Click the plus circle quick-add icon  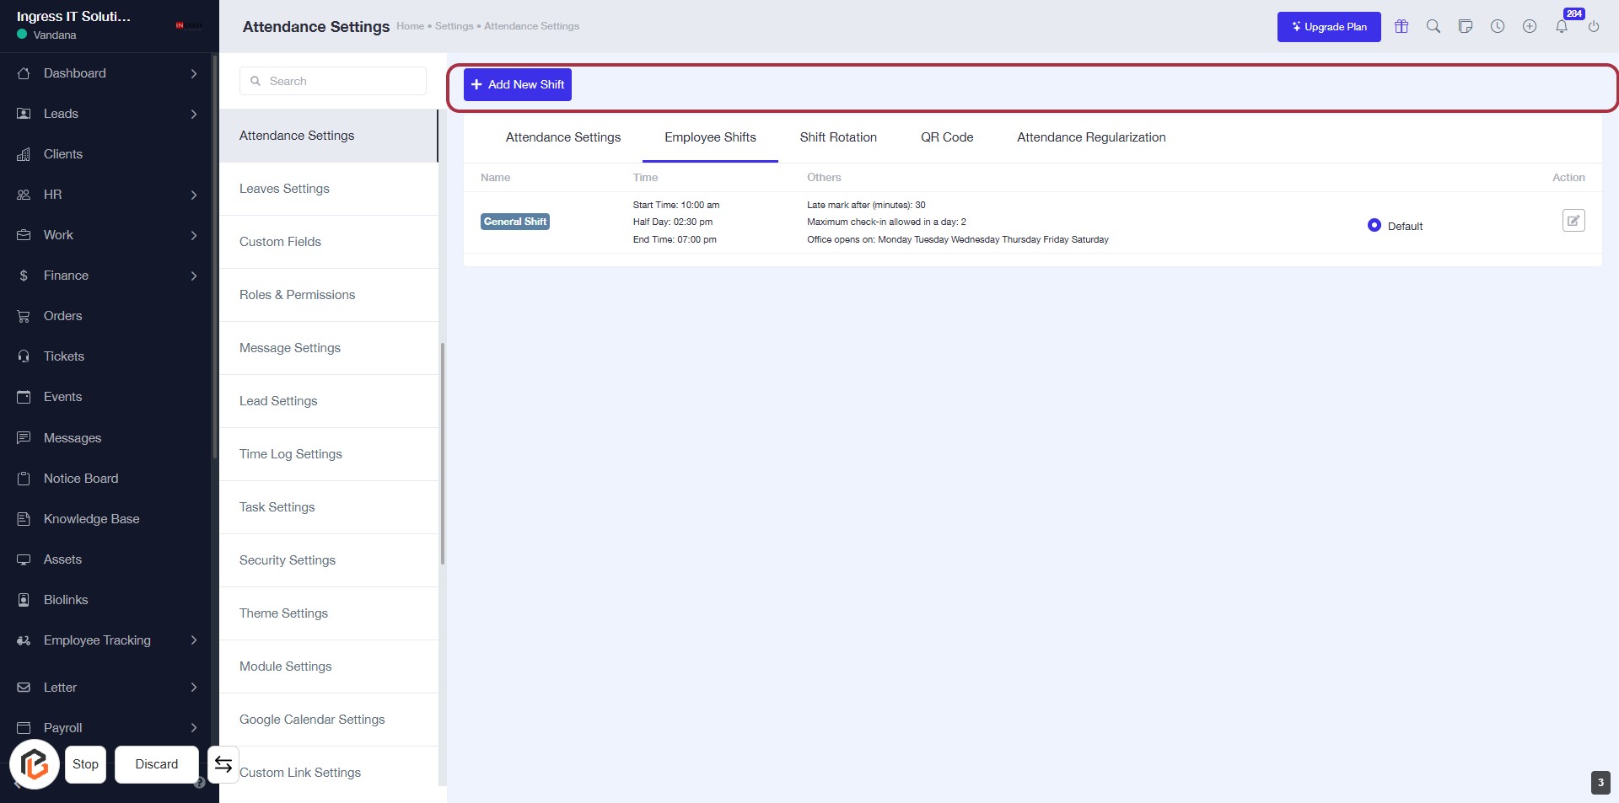point(1530,26)
